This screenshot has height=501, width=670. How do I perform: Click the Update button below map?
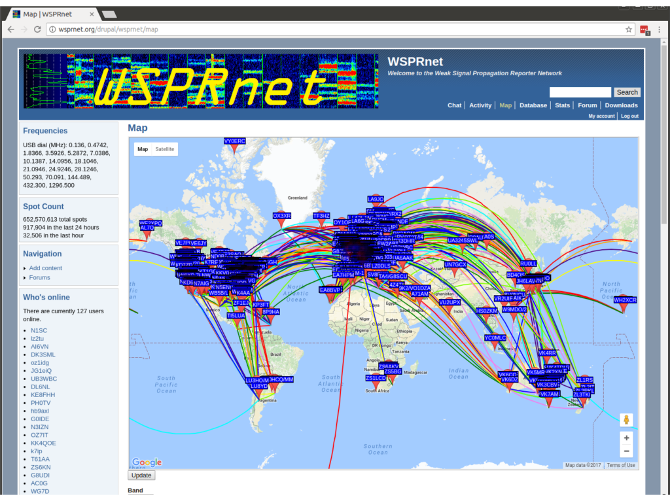(x=141, y=475)
